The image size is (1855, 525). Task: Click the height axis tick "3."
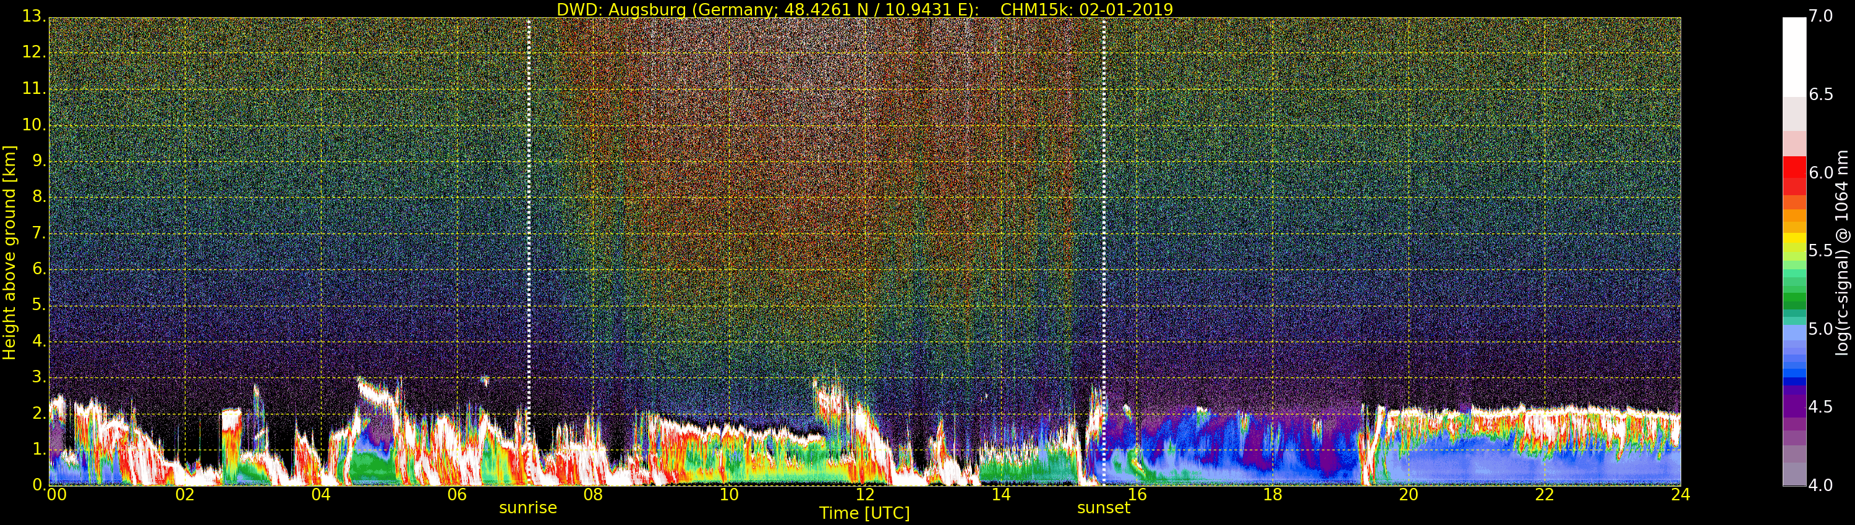[x=39, y=377]
